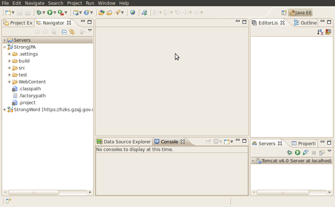
Task: Open the Run dropdown arrow in toolbar
Action: 55,12
